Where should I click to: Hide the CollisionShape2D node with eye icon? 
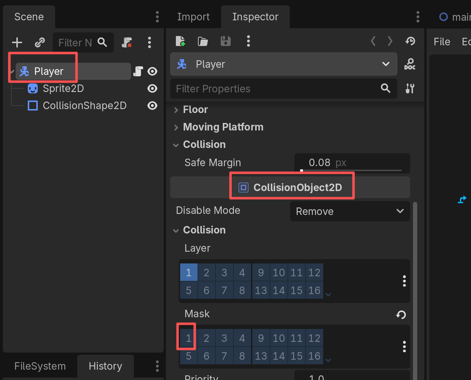[x=152, y=106]
